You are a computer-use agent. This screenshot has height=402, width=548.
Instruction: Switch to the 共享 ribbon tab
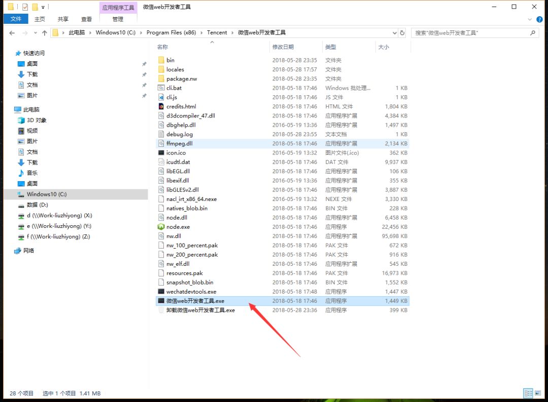63,19
